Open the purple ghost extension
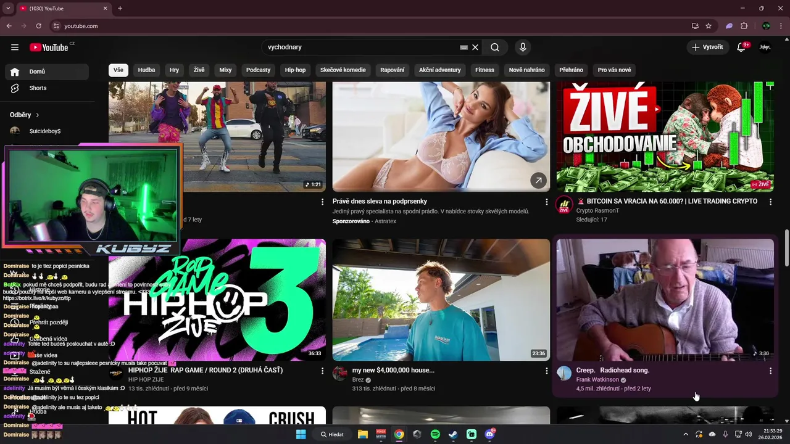The height and width of the screenshot is (444, 790). 729,26
